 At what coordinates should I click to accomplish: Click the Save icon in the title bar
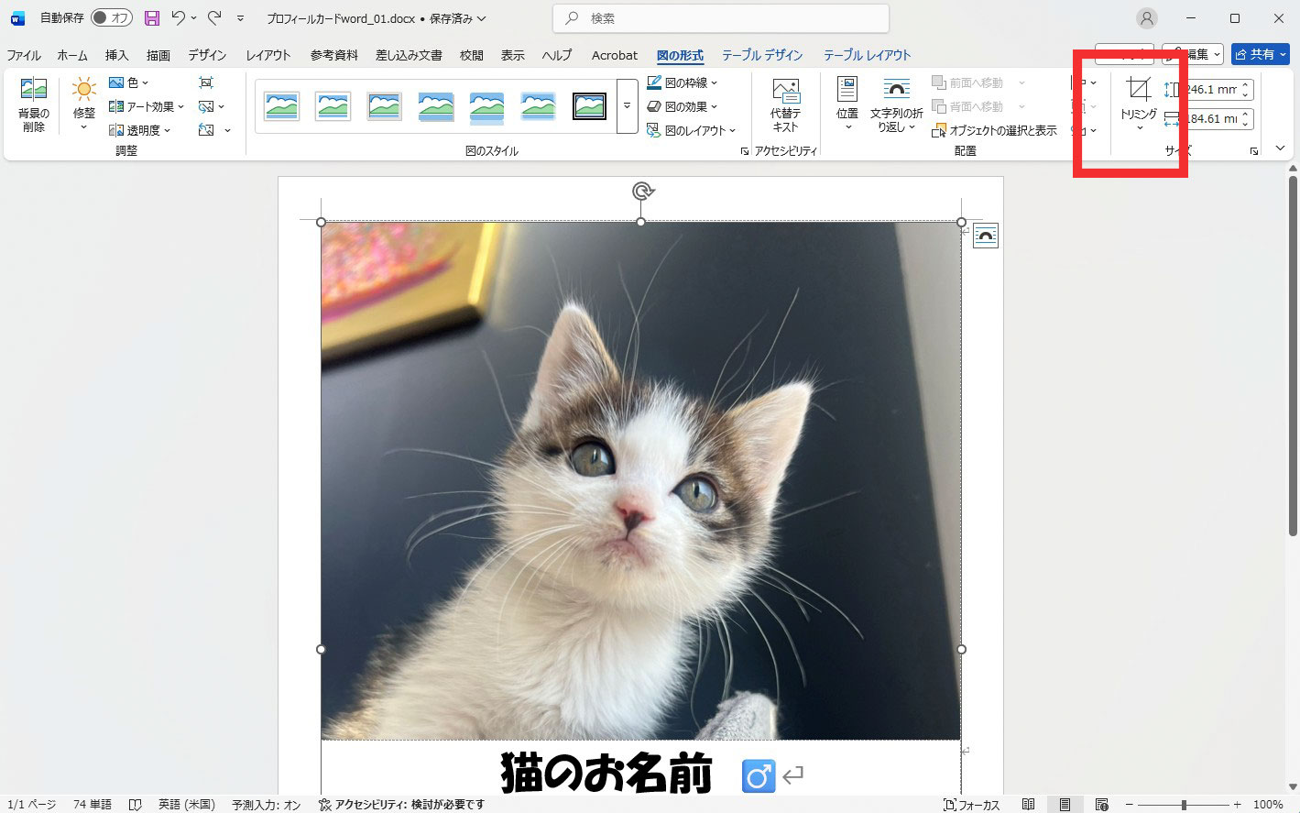click(152, 18)
